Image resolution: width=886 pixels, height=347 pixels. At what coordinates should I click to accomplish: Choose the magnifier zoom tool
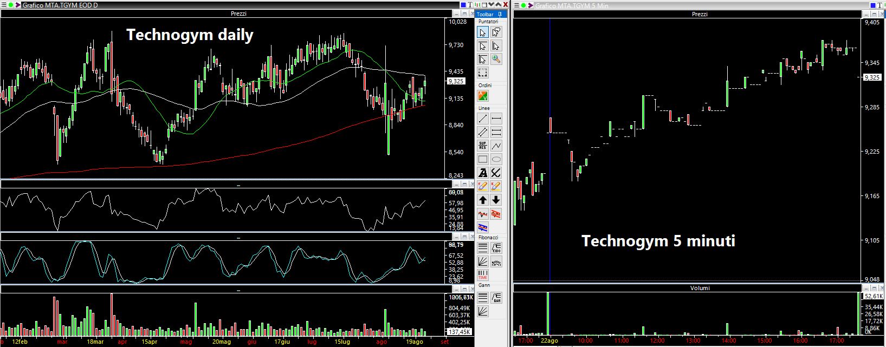click(496, 59)
